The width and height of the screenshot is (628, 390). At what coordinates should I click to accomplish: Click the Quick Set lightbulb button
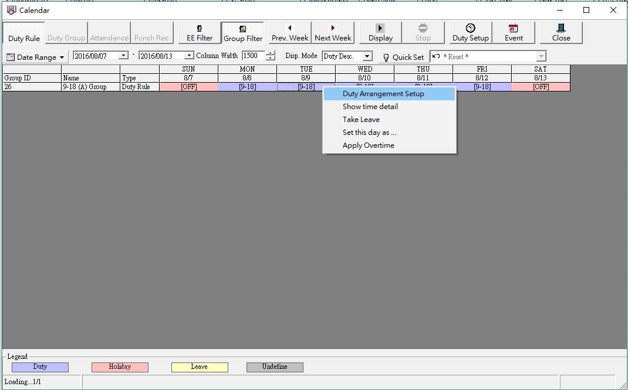(x=403, y=57)
